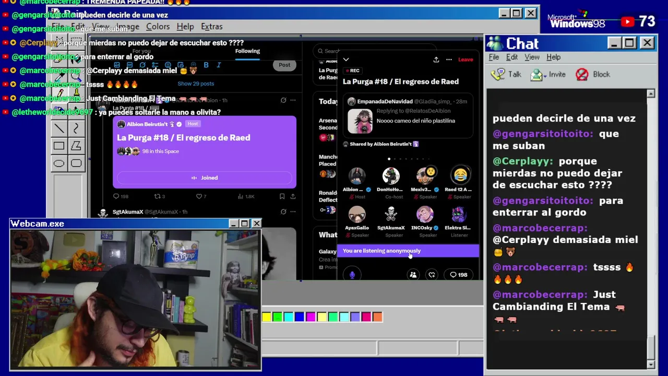The image size is (668, 376).
Task: Click the people icon in the Space panel
Action: point(413,275)
